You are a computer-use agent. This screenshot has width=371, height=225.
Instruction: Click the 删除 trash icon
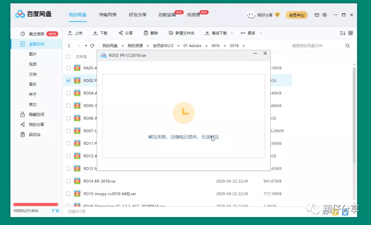coord(146,33)
